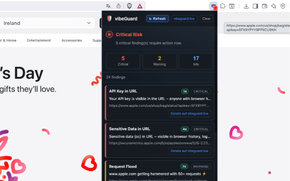Viewport: 290px width, 181px height.
Task: Click the 'gifts they'll love.' subheading
Action: click(28, 89)
